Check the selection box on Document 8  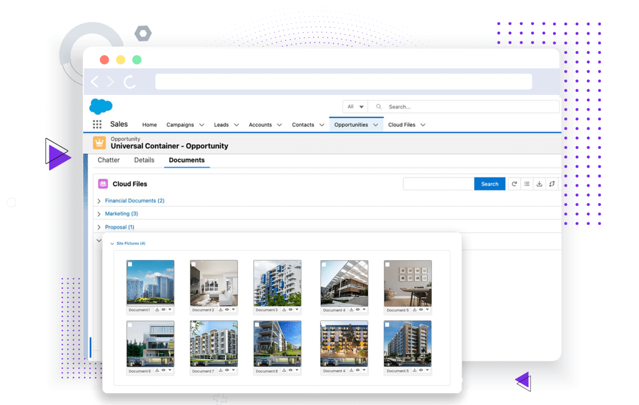[257, 325]
